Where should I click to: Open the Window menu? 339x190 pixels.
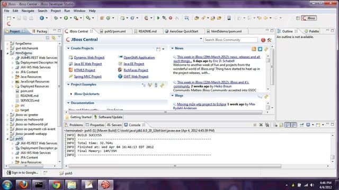[x=79, y=11]
